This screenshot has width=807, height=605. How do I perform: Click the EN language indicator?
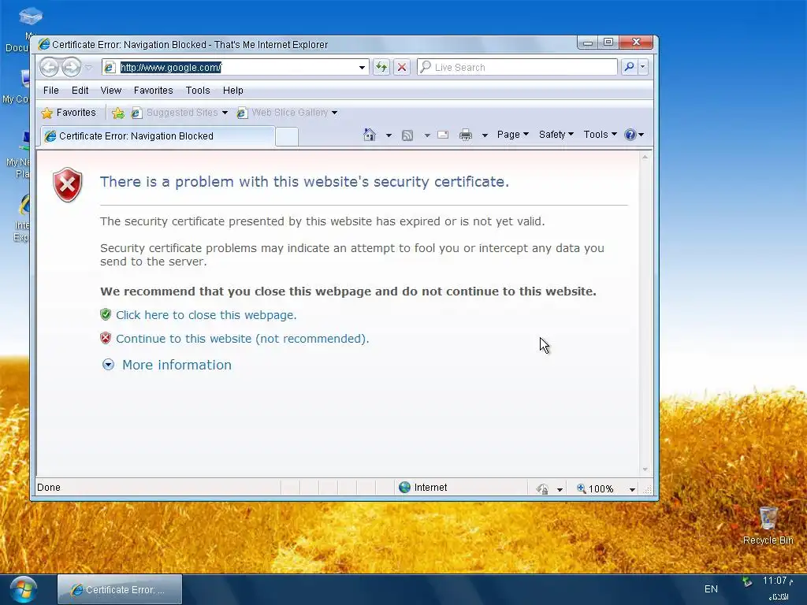[x=711, y=589]
